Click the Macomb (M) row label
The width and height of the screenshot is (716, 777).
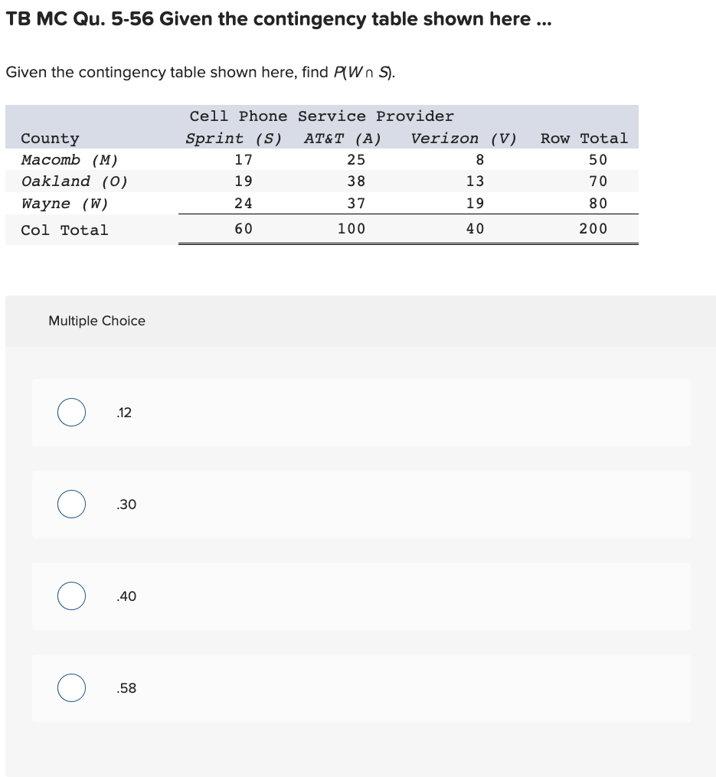[70, 159]
